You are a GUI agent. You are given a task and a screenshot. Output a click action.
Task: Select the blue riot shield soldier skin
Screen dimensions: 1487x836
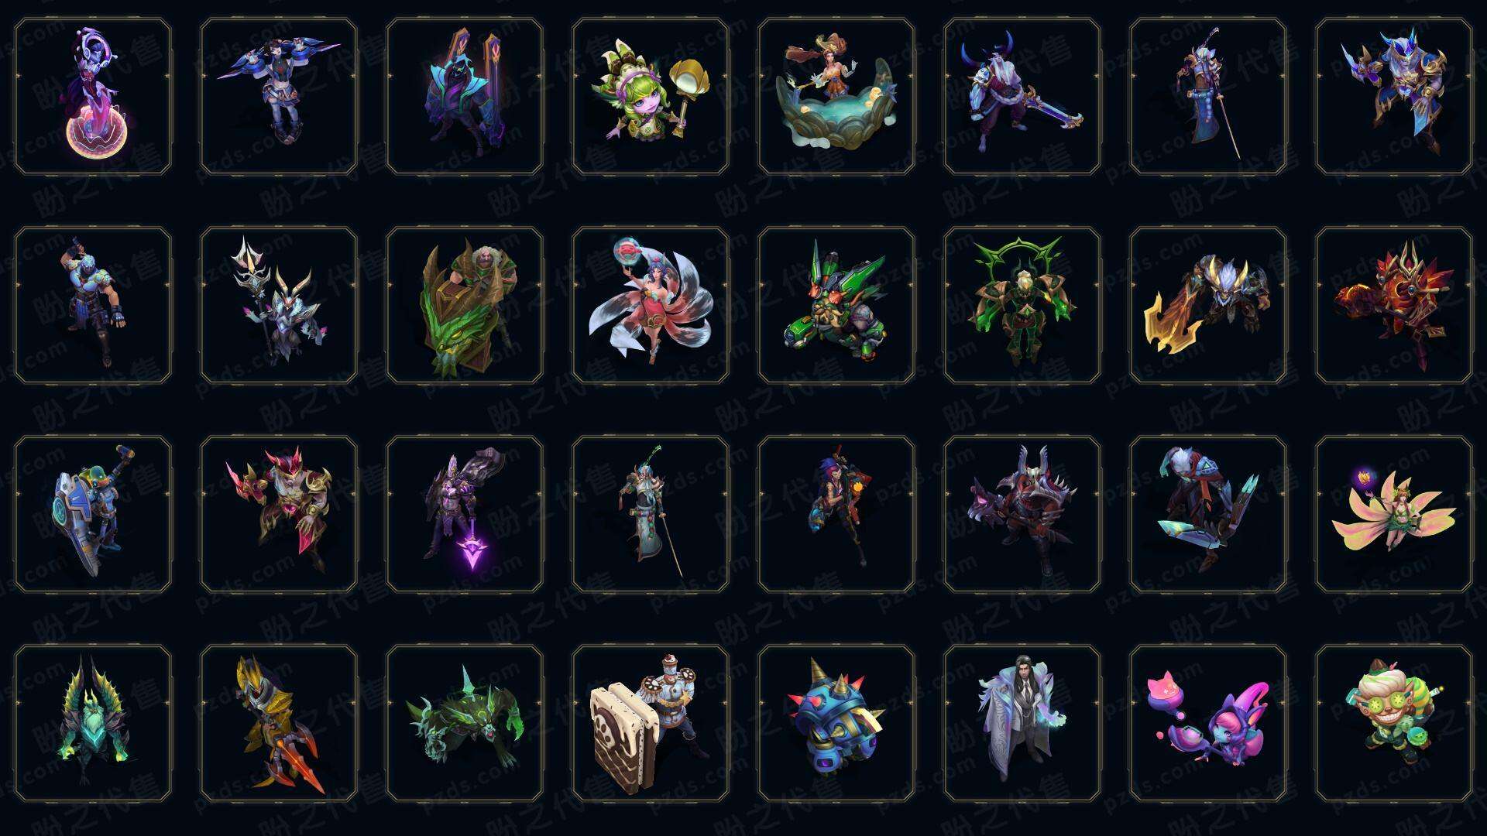point(93,514)
